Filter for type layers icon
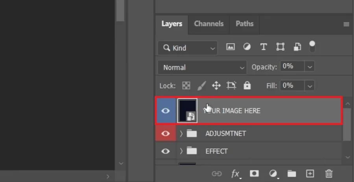Screen dimensions: 354x182 coord(264,47)
